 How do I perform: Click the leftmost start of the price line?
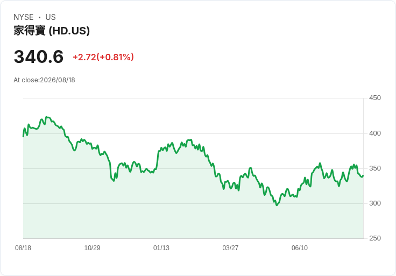click(x=24, y=136)
